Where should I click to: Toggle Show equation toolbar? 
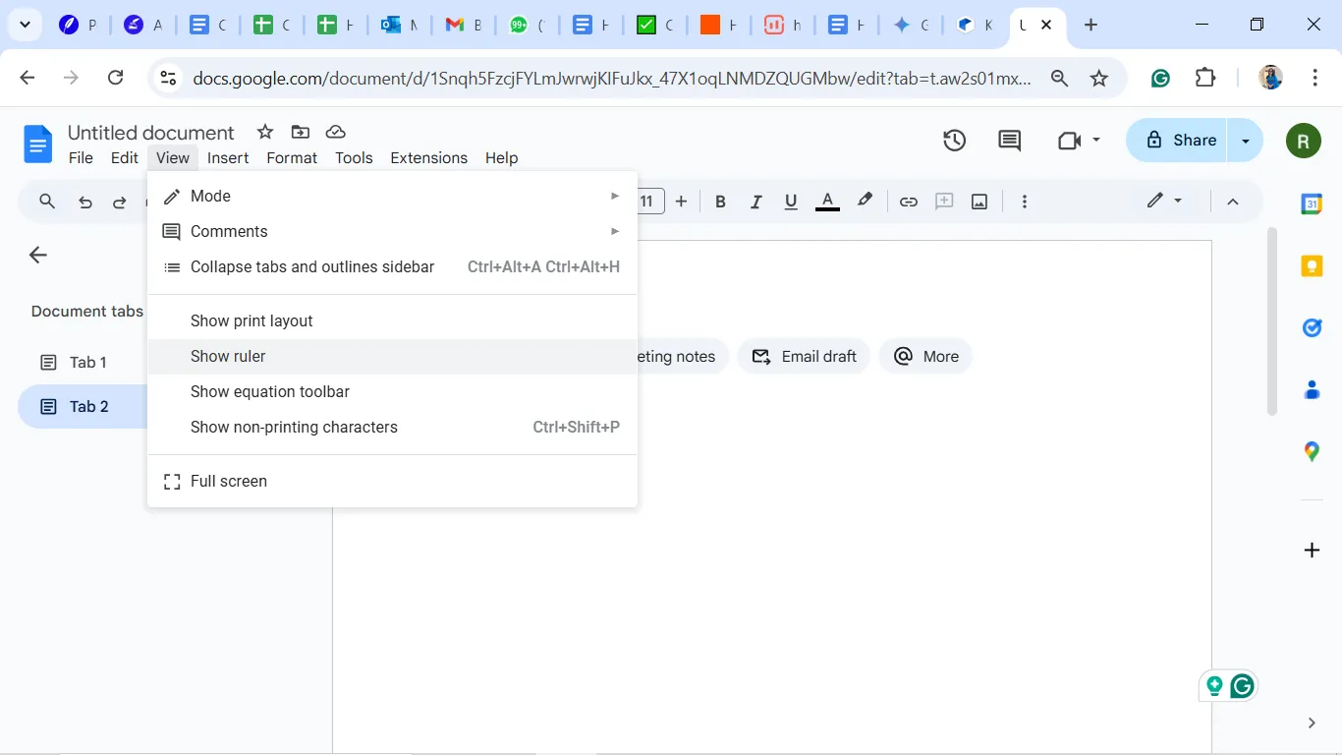click(392, 392)
